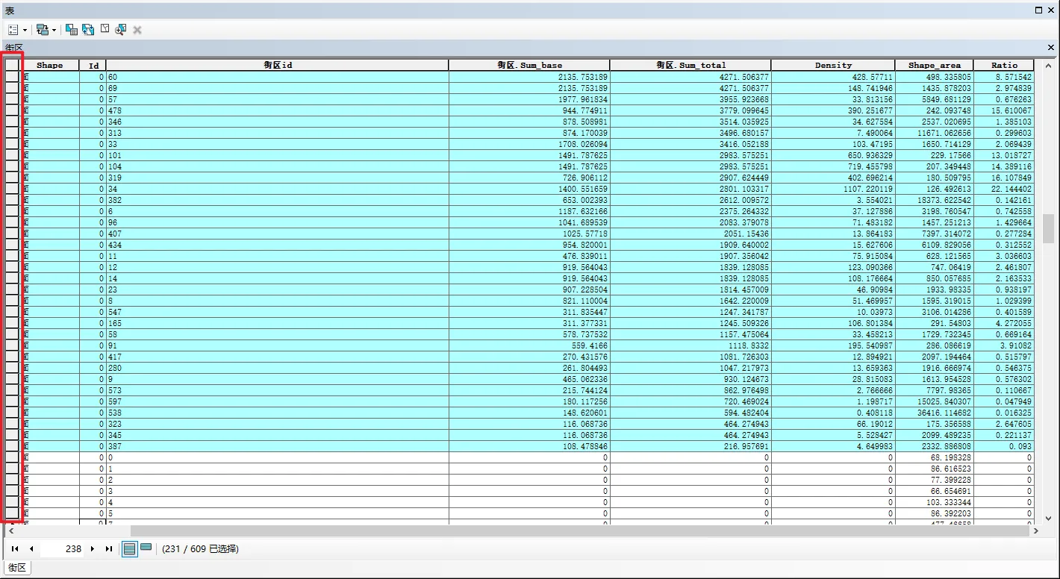Click the Related Tables icon
This screenshot has height=579, width=1060.
(43, 30)
